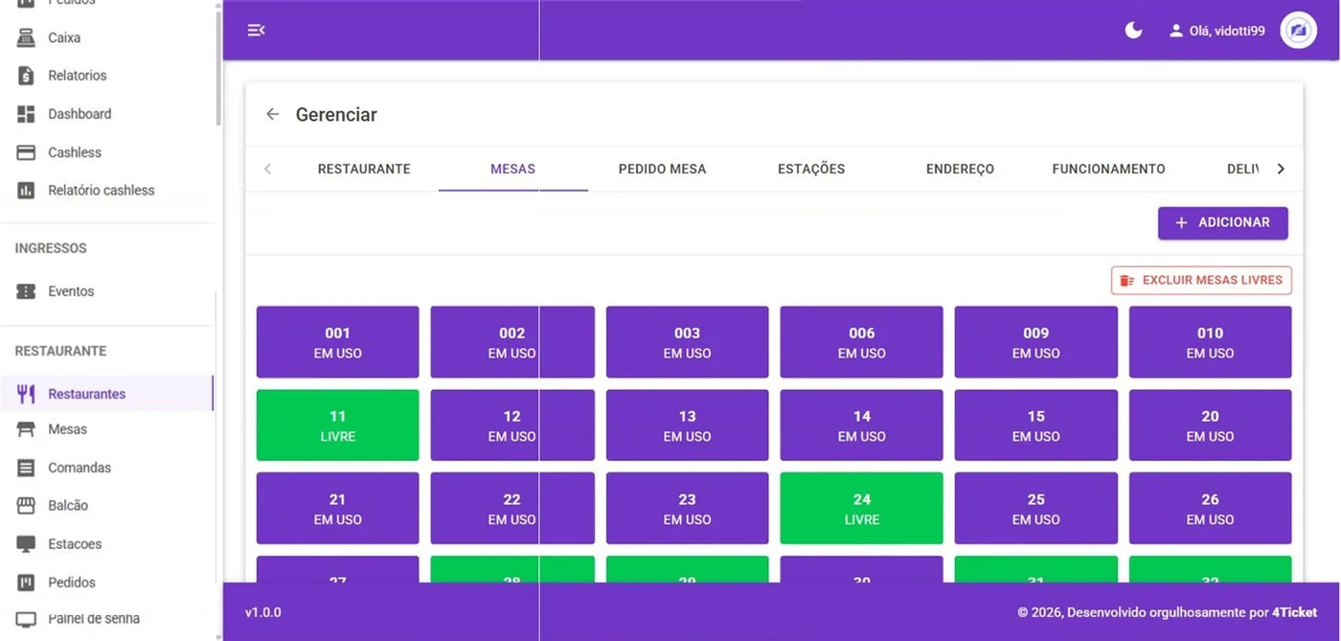Open table 26 card
Image resolution: width=1341 pixels, height=641 pixels.
(x=1211, y=509)
